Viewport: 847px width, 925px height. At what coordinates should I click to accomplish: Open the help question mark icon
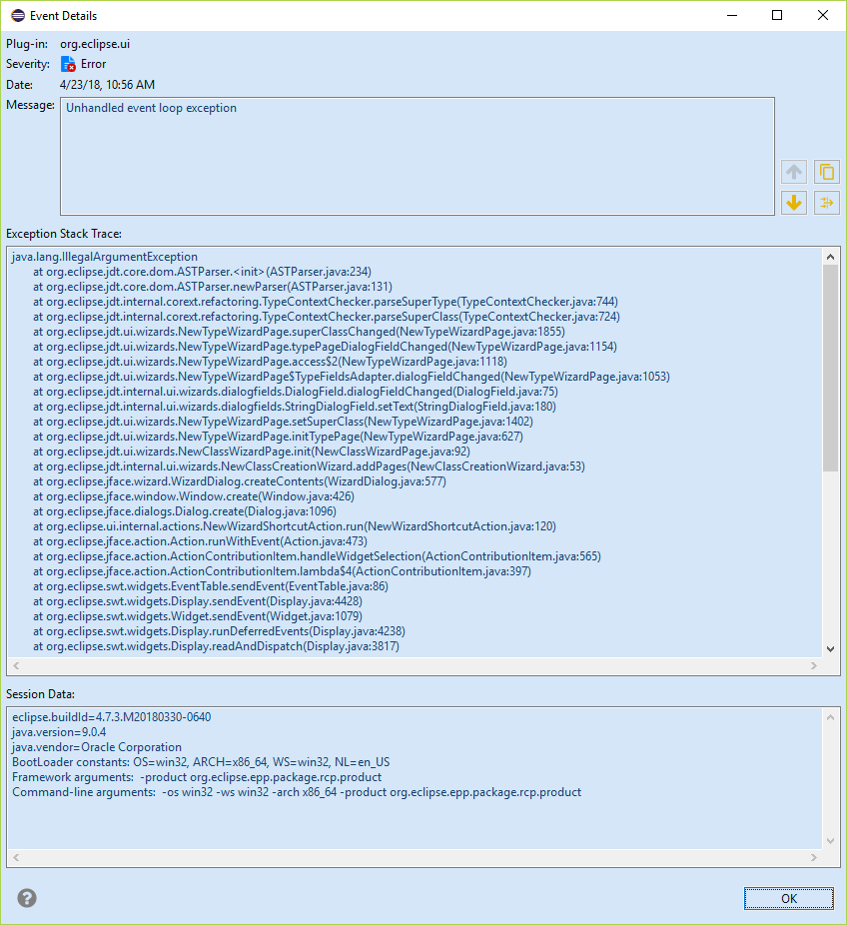click(27, 898)
